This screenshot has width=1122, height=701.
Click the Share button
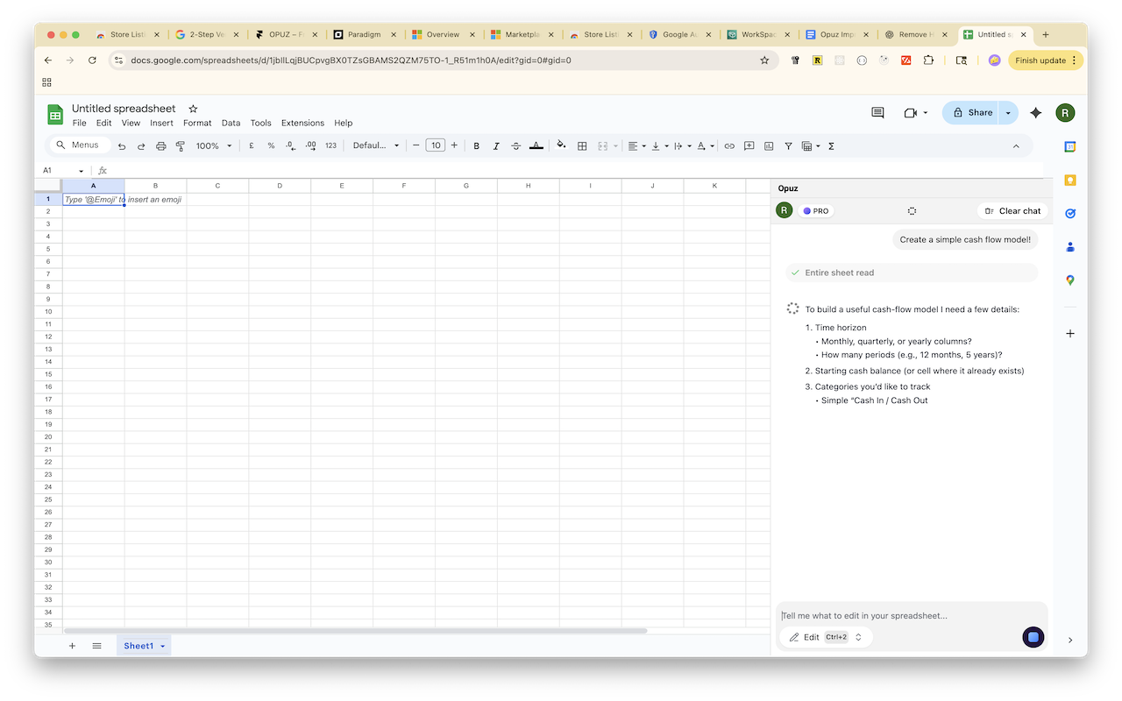(972, 113)
